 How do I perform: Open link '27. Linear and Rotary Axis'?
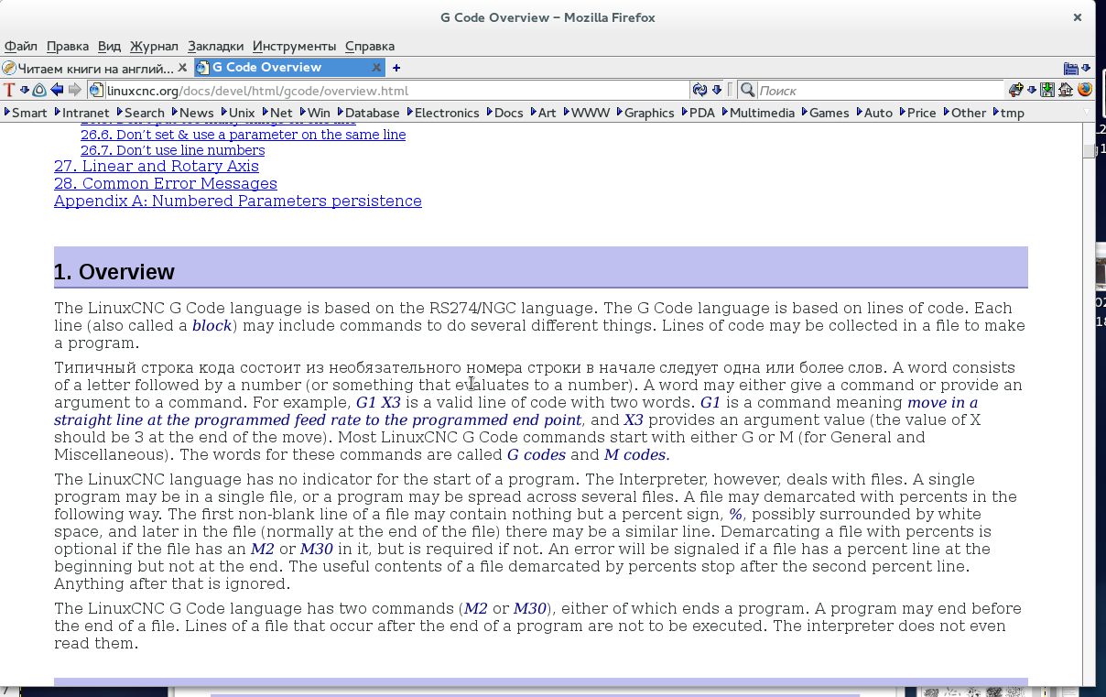(x=157, y=166)
